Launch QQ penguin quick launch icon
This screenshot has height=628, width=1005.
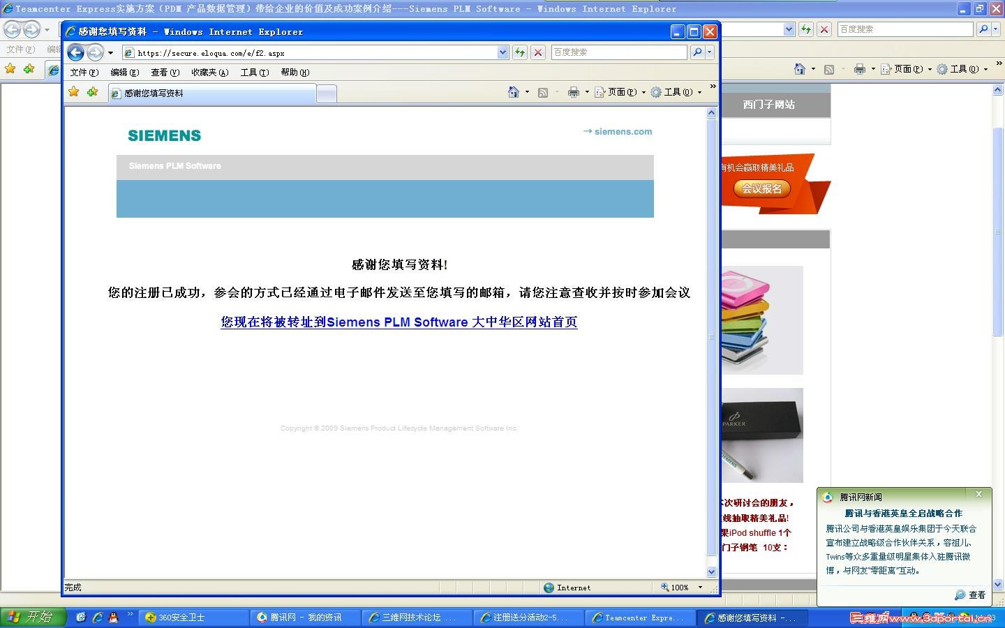click(x=113, y=618)
